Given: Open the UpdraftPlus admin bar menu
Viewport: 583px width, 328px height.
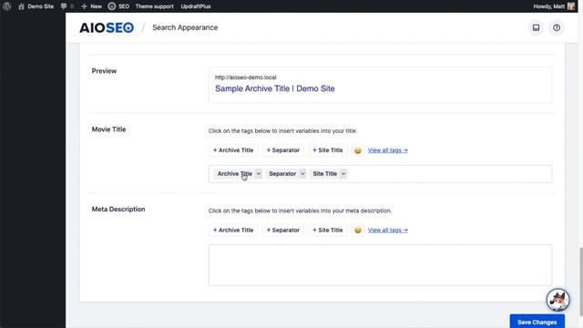Looking at the screenshot, I should point(196,6).
